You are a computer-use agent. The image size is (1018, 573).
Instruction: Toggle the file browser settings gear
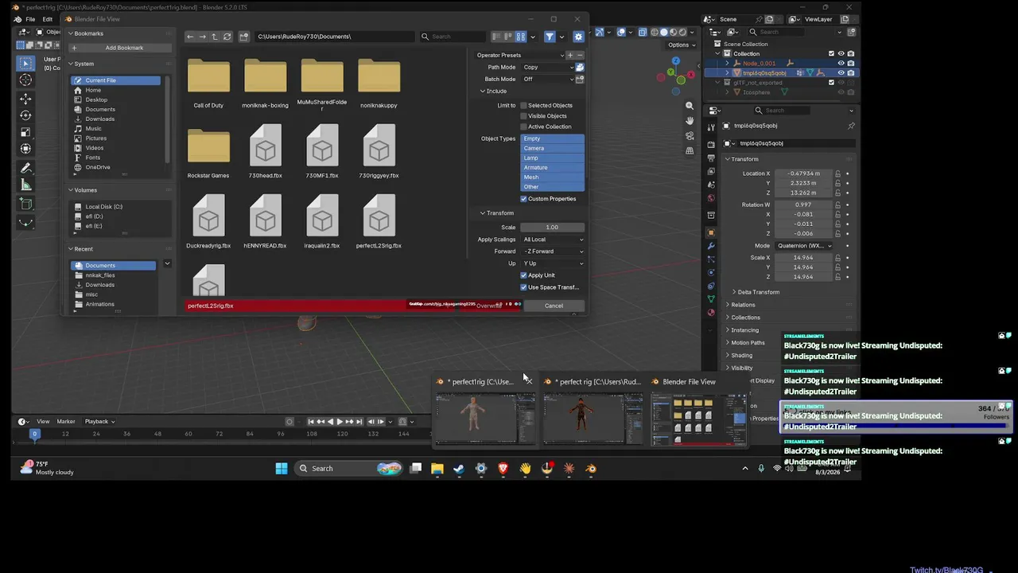[578, 37]
